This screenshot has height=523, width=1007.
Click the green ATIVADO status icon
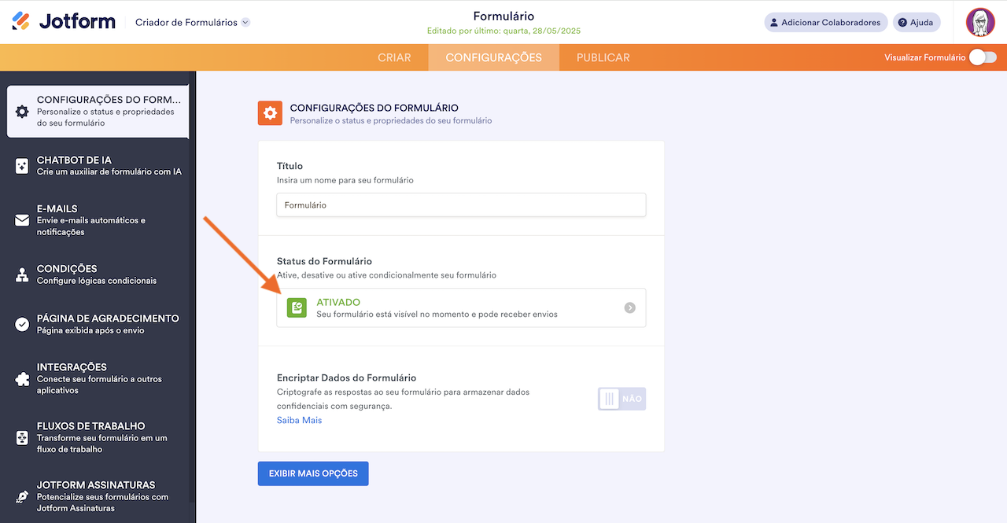[297, 308]
